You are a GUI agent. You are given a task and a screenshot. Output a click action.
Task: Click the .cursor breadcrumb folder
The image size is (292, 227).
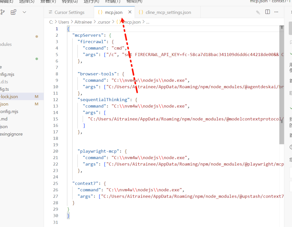click(x=104, y=22)
